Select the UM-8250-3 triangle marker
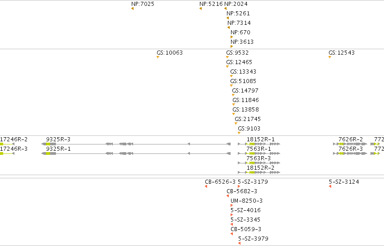The width and height of the screenshot is (384, 246). click(x=231, y=205)
